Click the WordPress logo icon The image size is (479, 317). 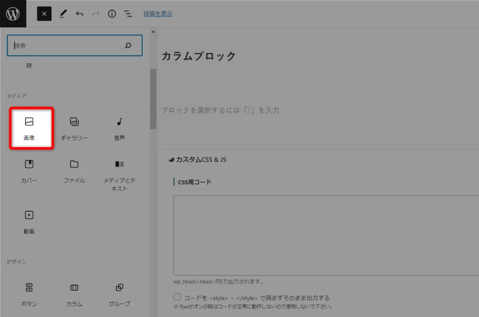13,14
